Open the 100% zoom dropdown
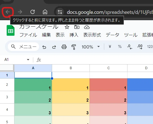 pos(91,47)
